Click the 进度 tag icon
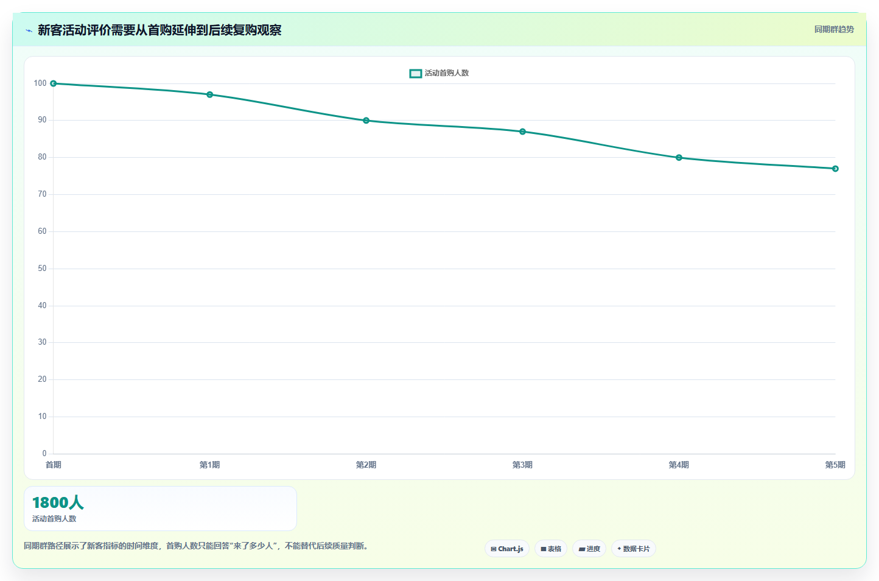 coord(581,549)
